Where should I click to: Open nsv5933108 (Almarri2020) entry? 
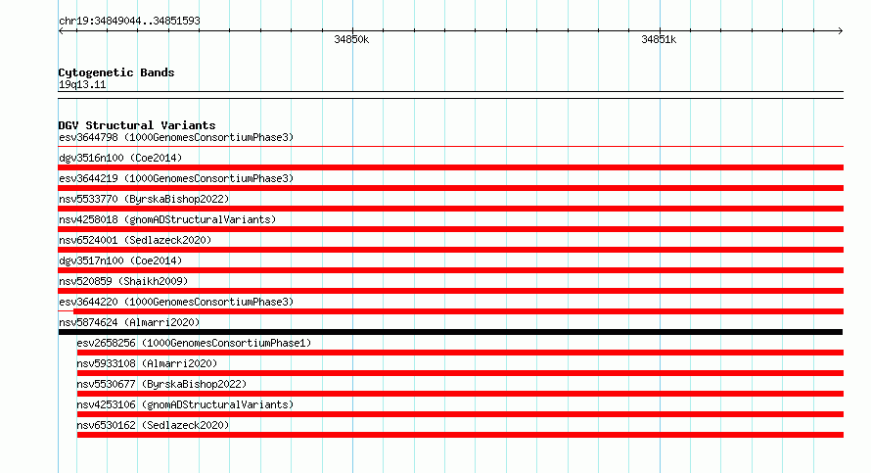click(147, 363)
